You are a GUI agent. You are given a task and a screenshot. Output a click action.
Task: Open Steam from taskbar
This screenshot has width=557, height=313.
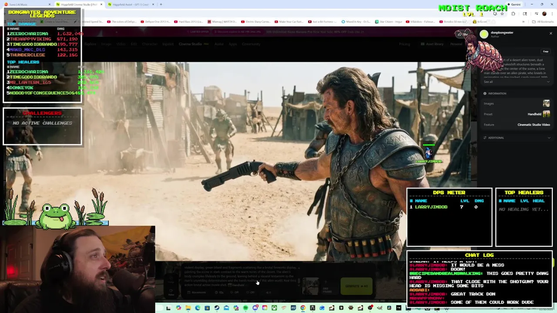click(217, 308)
